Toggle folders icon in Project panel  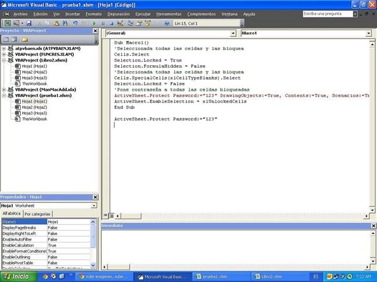[25, 38]
